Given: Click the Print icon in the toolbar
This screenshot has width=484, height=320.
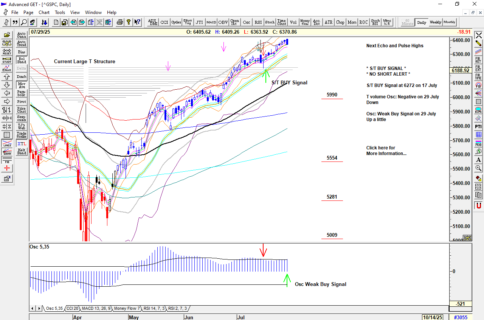Looking at the screenshot, I should tap(120, 22).
